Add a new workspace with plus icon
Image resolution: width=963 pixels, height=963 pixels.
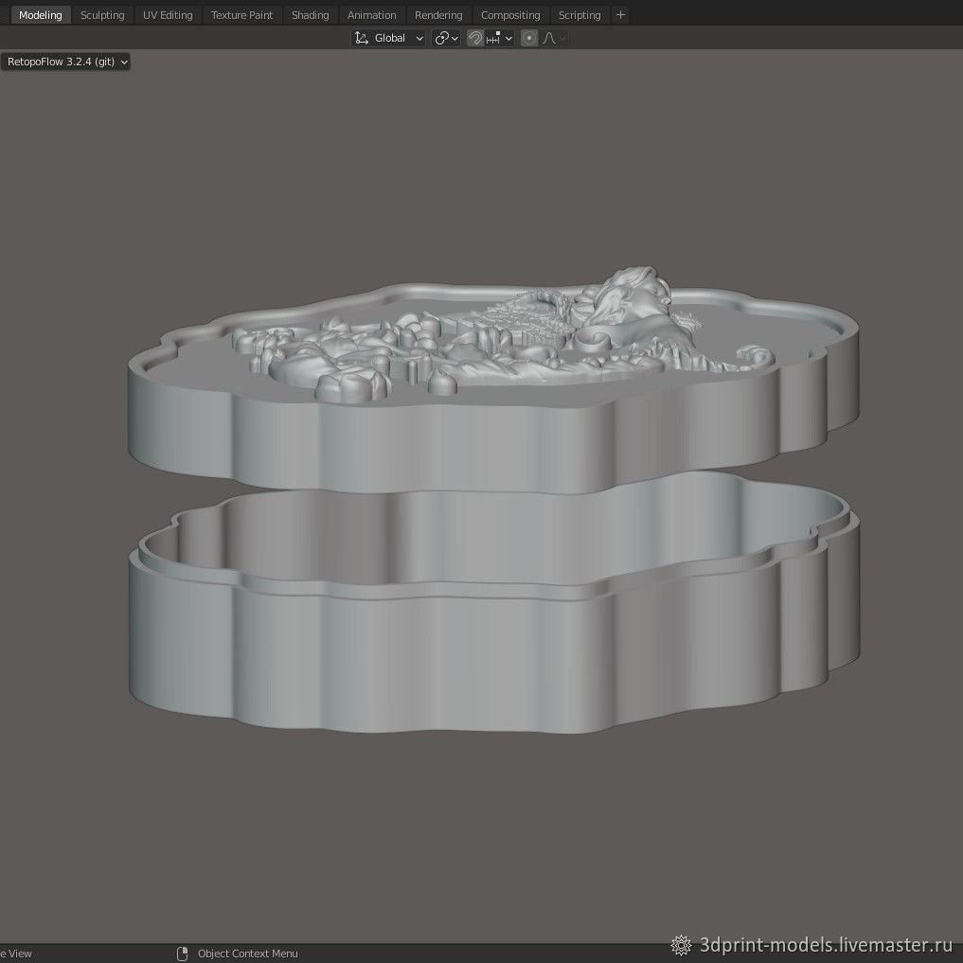[620, 15]
